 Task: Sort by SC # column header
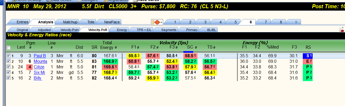pyautogui.click(x=192, y=47)
